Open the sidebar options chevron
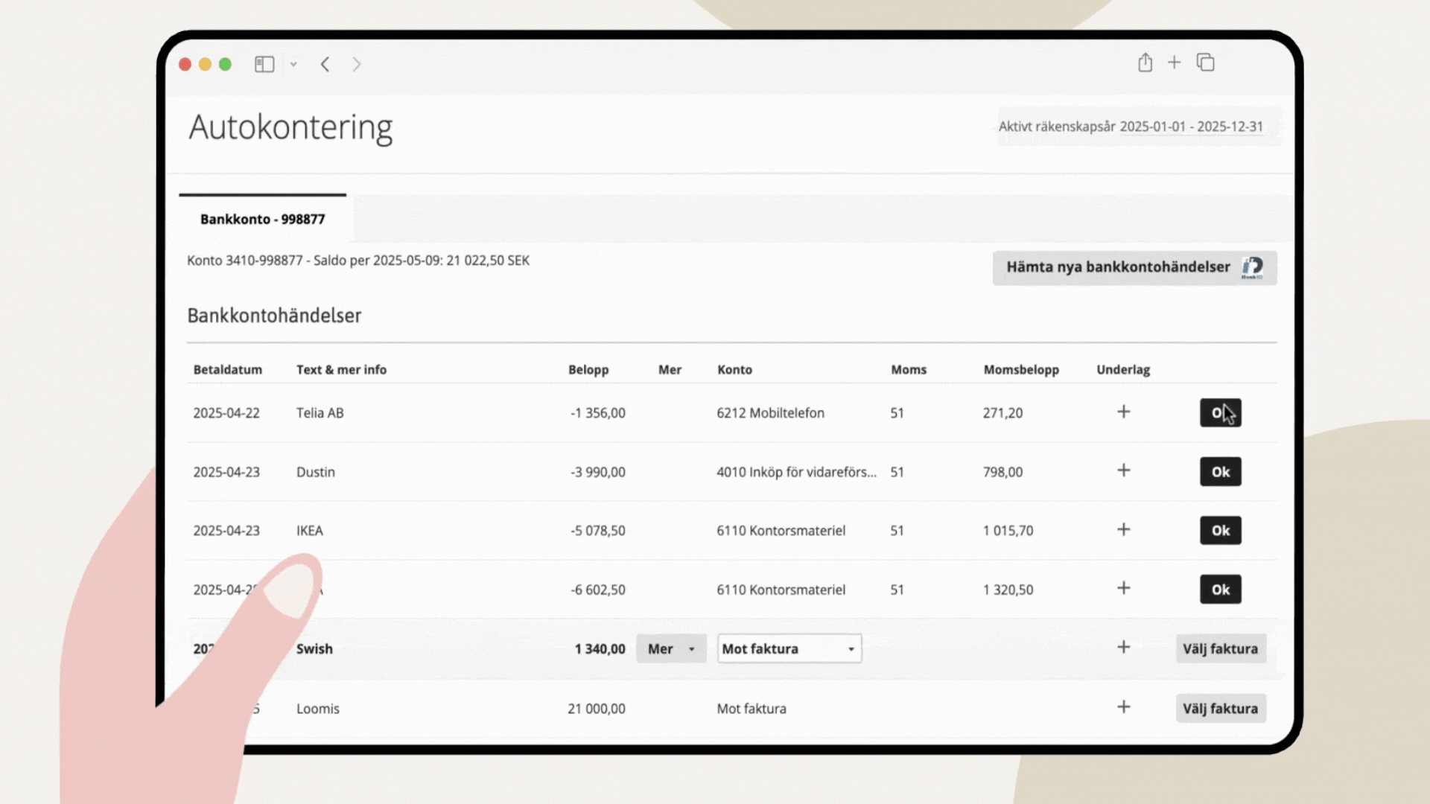 [x=293, y=64]
